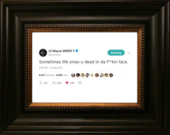Image resolution: width=170 pixels, height=135 pixels.
Task: Click the 6.3K like count
Action: coord(72,83)
